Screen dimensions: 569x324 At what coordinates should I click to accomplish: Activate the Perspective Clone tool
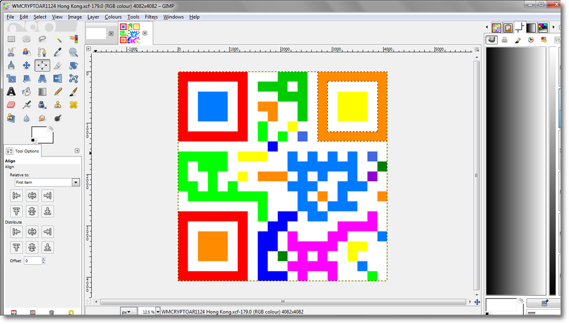coord(11,118)
